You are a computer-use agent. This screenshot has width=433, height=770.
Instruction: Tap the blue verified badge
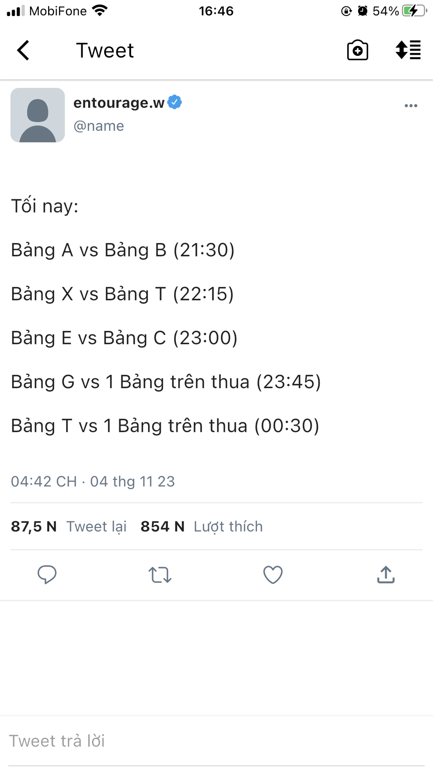tap(175, 102)
